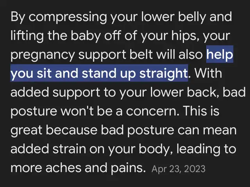Click the word "lifting" in second line
Screen dimensions: 250x187
pyautogui.click(x=27, y=36)
